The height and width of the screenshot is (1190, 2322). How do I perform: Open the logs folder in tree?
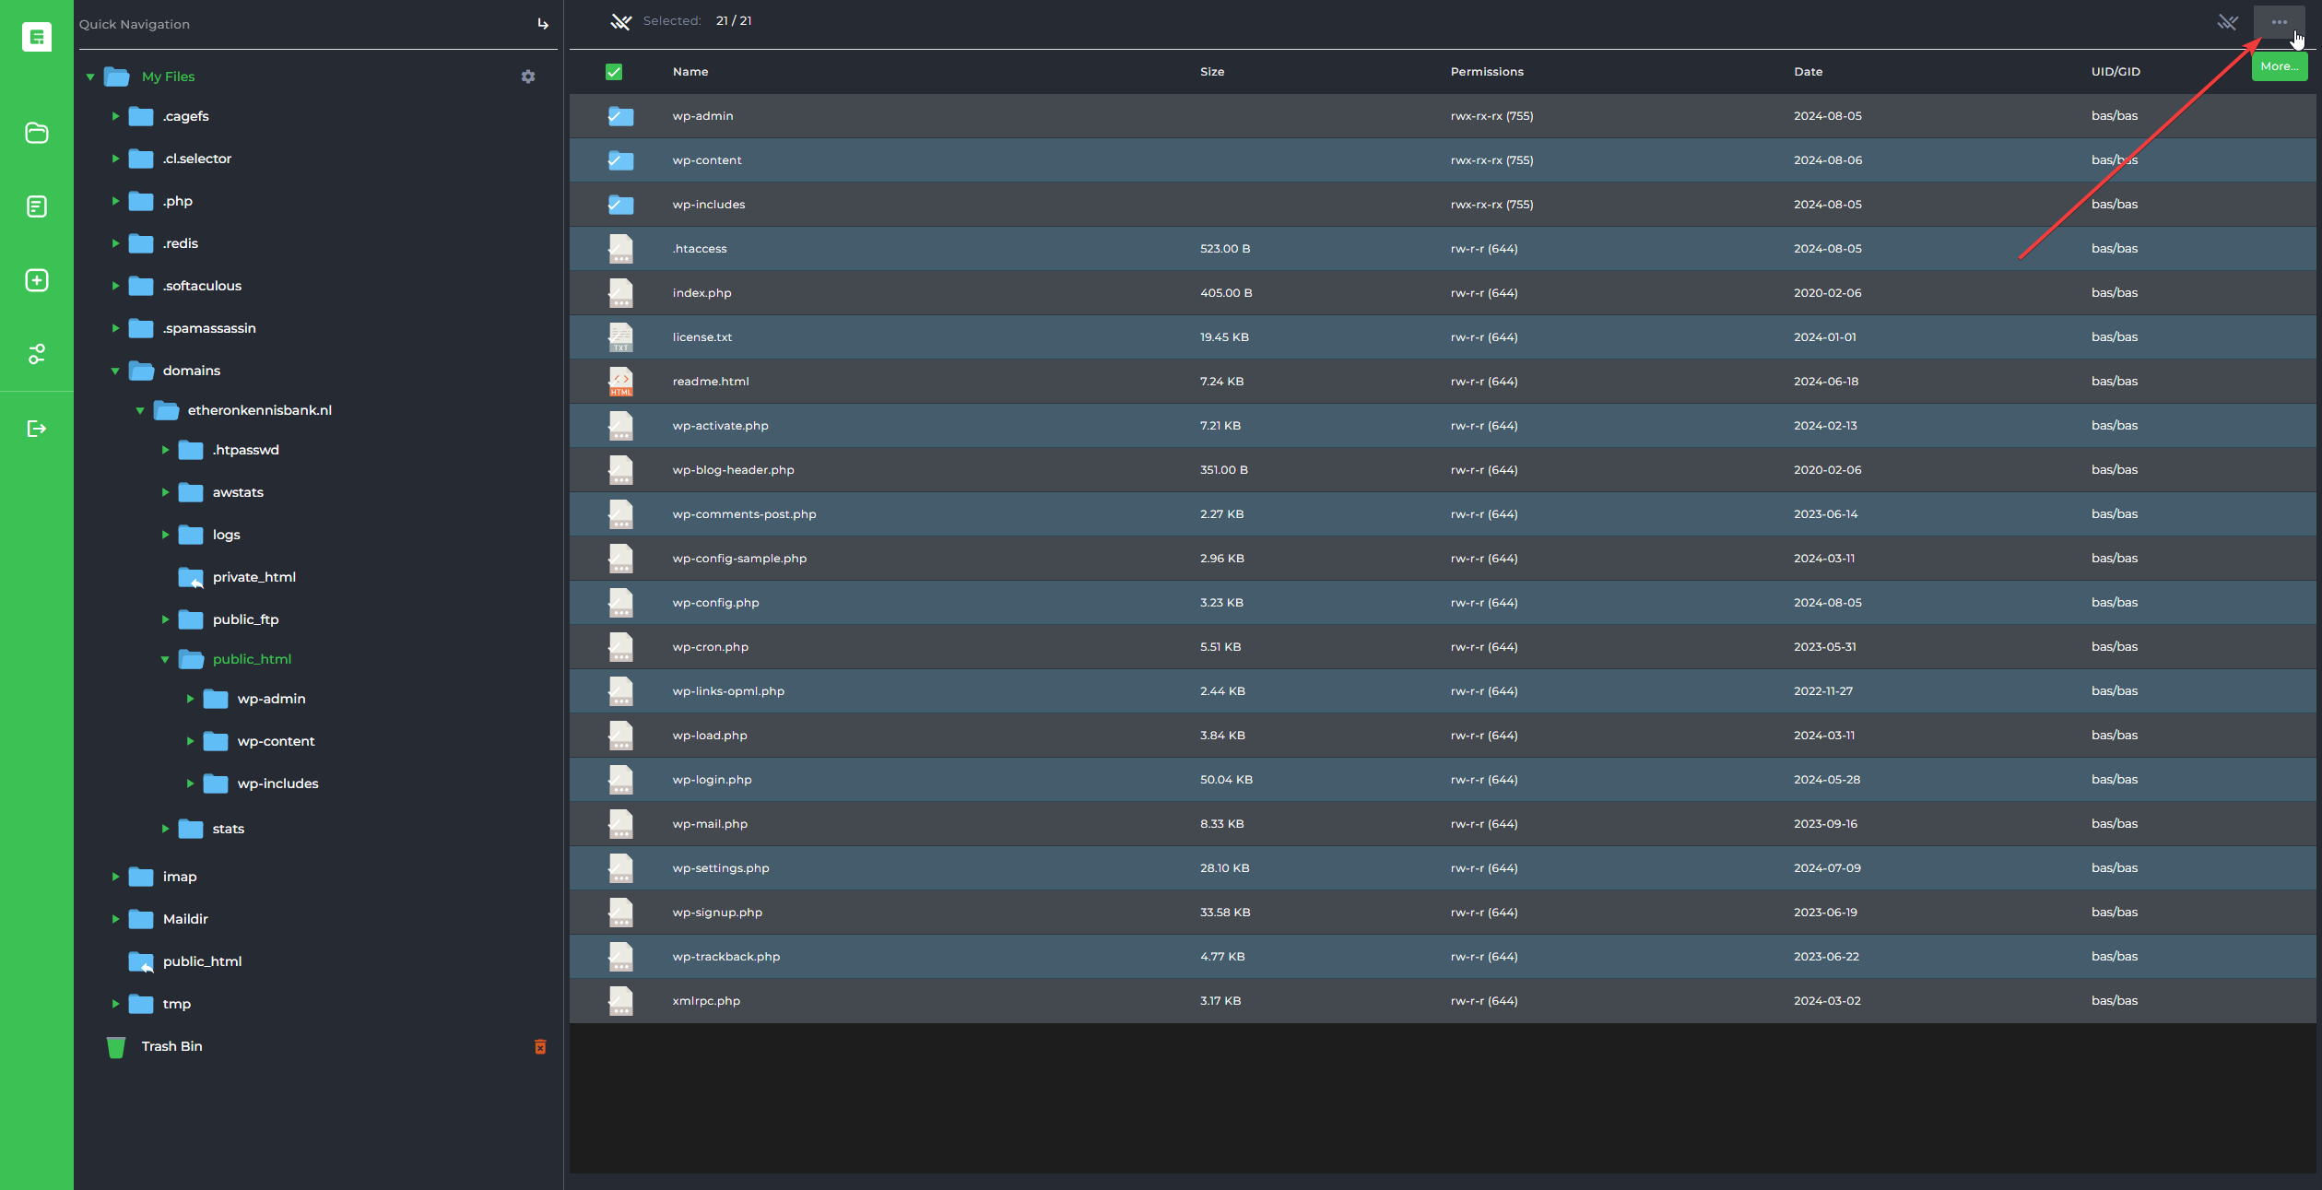[226, 535]
